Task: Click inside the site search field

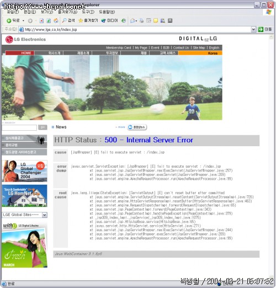Action: (19, 127)
